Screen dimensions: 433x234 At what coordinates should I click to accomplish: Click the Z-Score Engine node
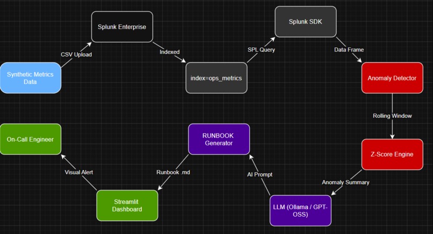click(x=392, y=154)
